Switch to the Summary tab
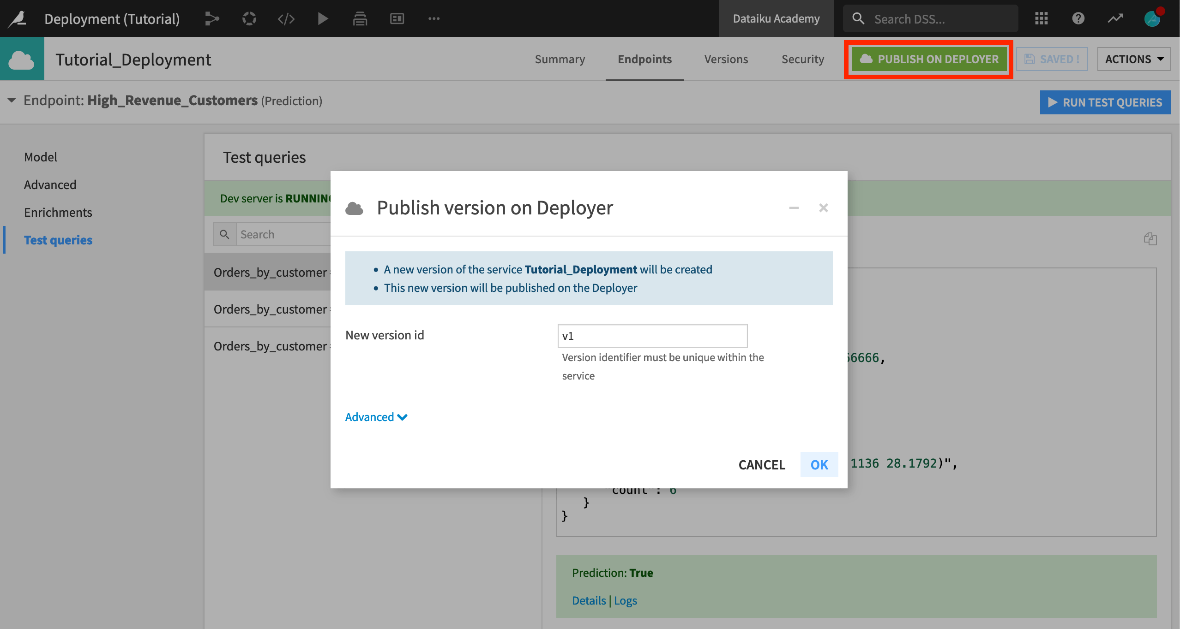The height and width of the screenshot is (629, 1180). pos(560,59)
